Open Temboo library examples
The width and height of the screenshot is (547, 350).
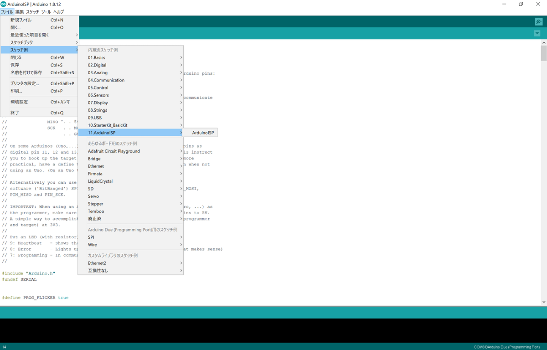click(x=131, y=211)
